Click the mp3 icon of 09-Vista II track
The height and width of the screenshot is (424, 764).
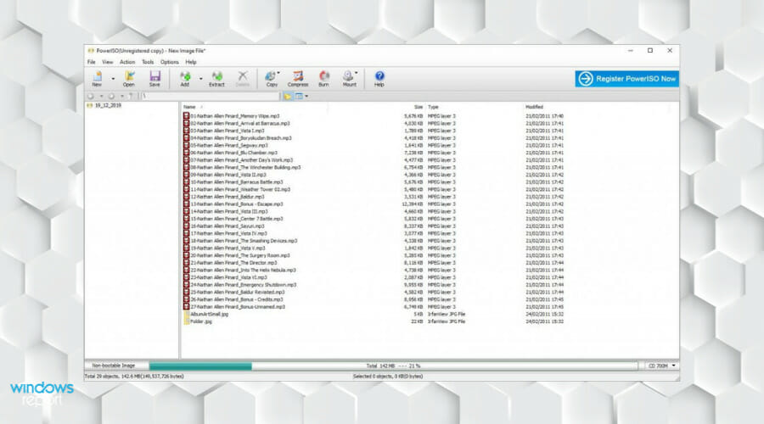pos(186,175)
